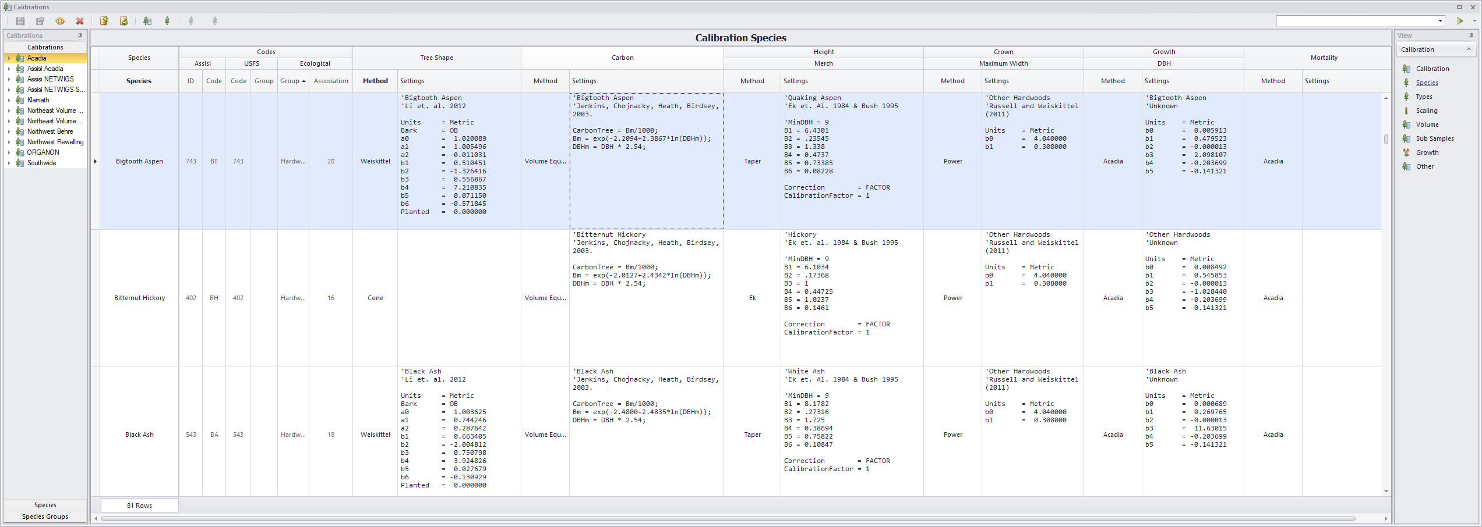Open the Growth view in sidebar
1482x527 pixels.
click(x=1427, y=152)
